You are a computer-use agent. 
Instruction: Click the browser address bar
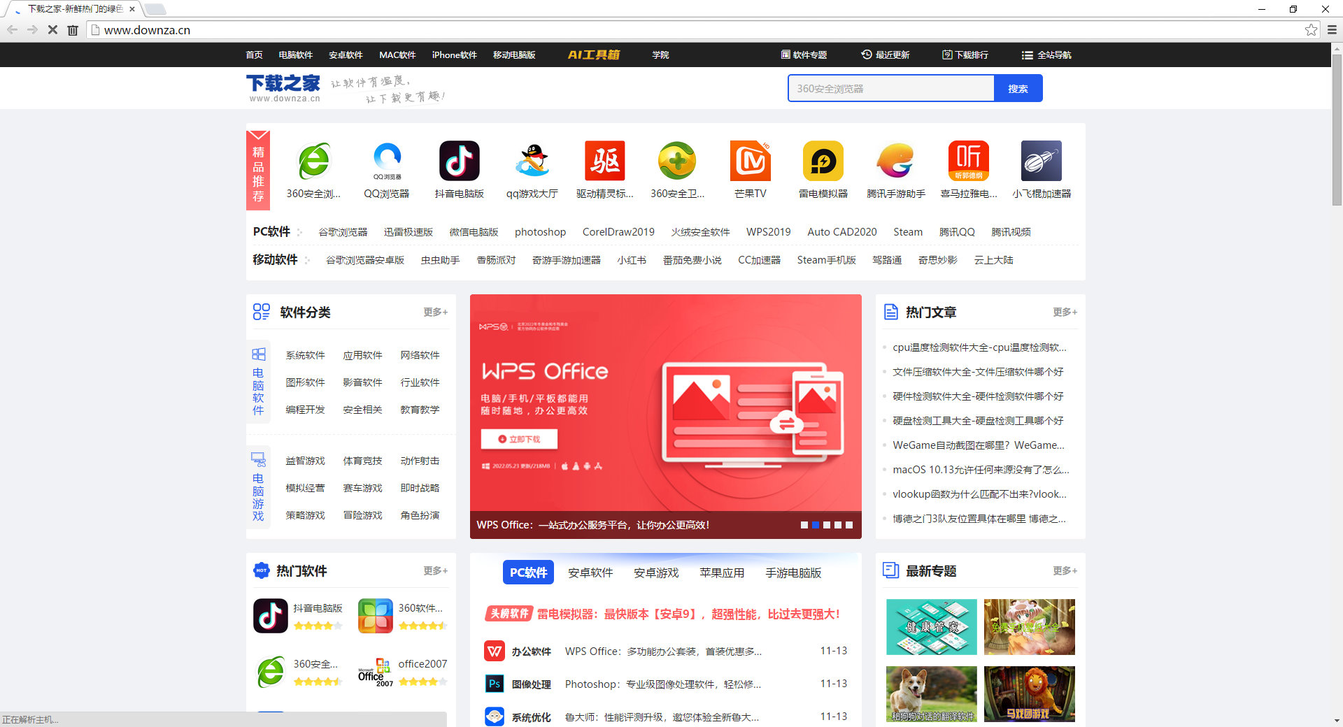[699, 30]
